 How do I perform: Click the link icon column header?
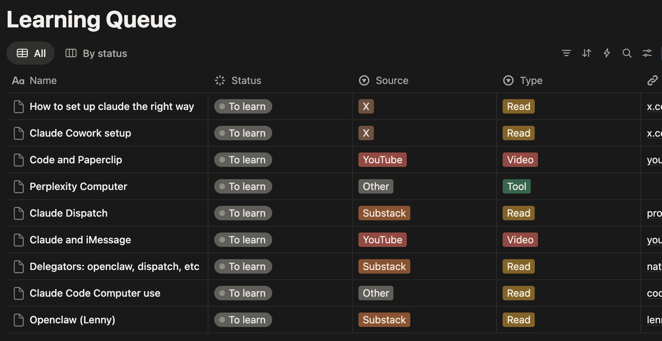coord(652,80)
